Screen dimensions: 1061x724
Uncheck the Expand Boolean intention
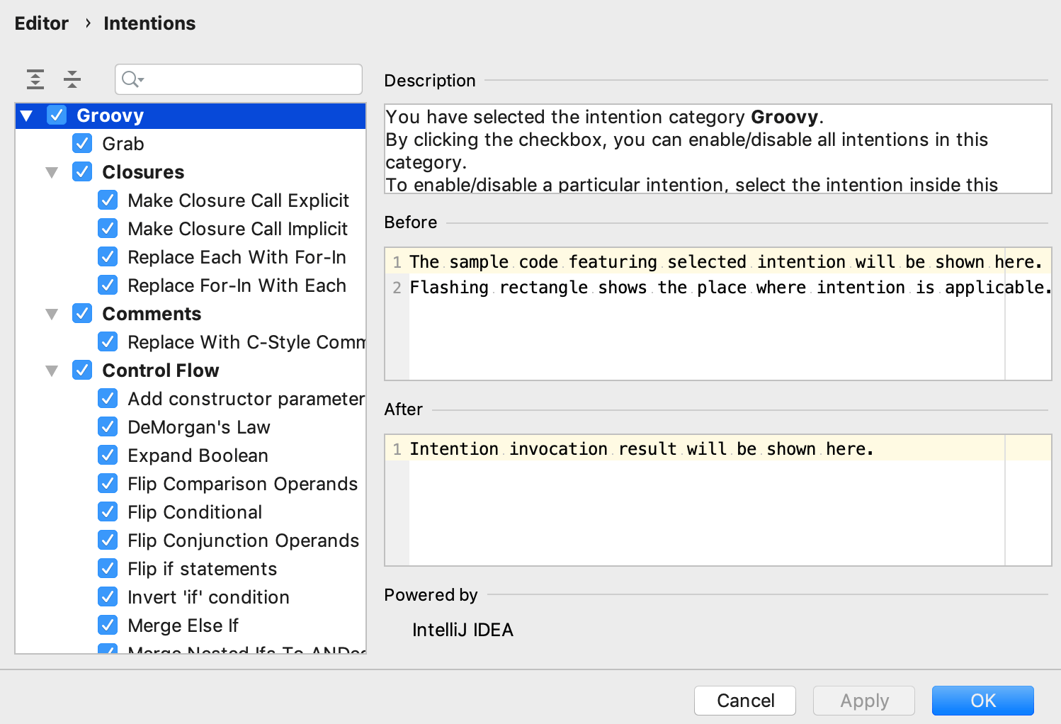pos(108,455)
